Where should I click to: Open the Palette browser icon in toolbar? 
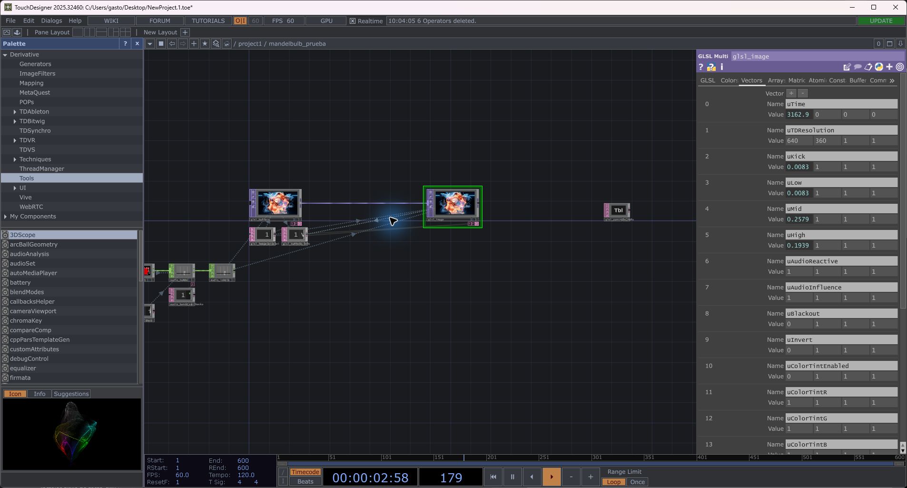7,32
